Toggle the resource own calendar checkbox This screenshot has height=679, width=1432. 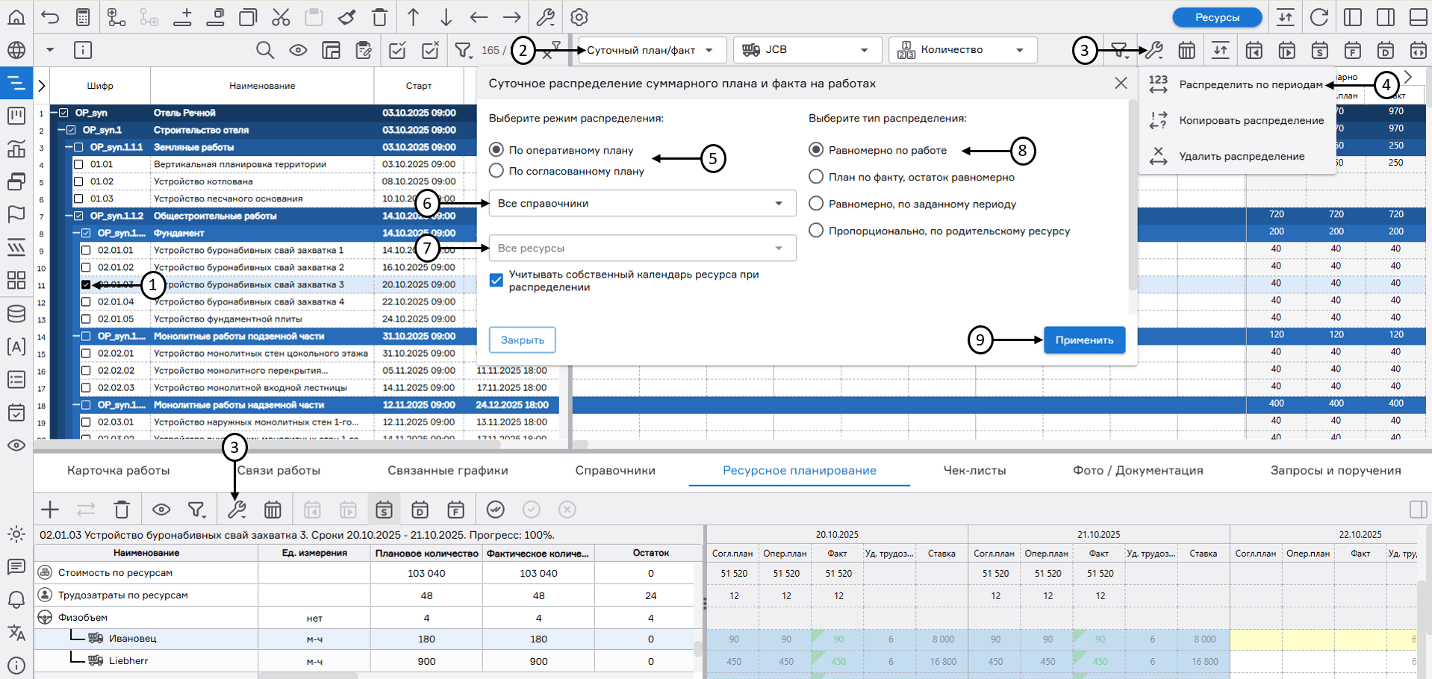coord(496,280)
